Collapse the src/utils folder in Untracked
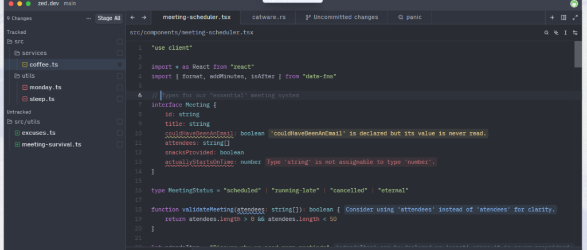 tap(10, 121)
